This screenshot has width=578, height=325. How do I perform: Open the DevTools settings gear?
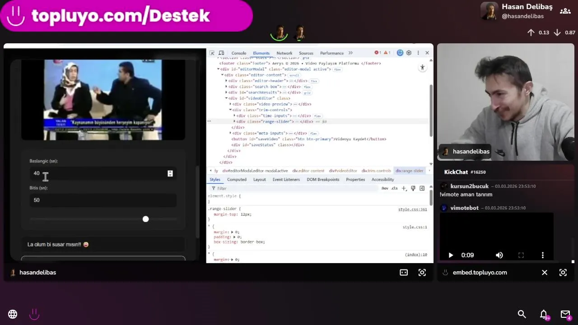click(x=409, y=53)
